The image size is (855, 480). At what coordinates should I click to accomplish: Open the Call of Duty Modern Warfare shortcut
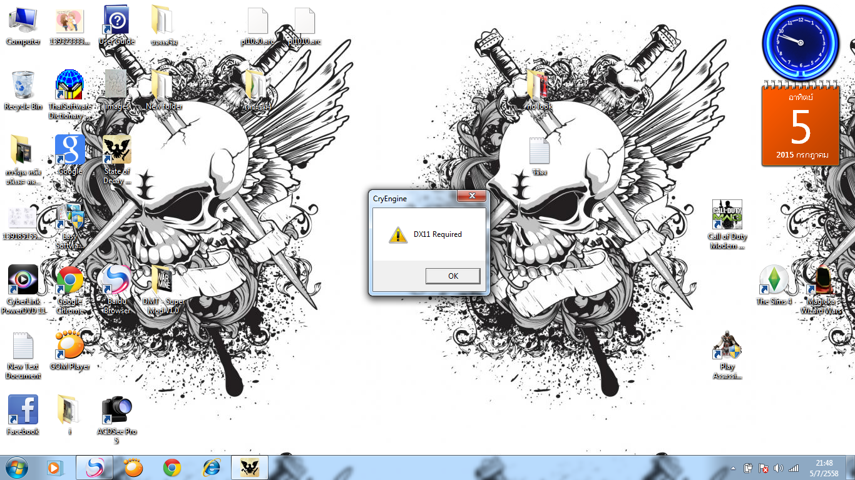pyautogui.click(x=727, y=216)
